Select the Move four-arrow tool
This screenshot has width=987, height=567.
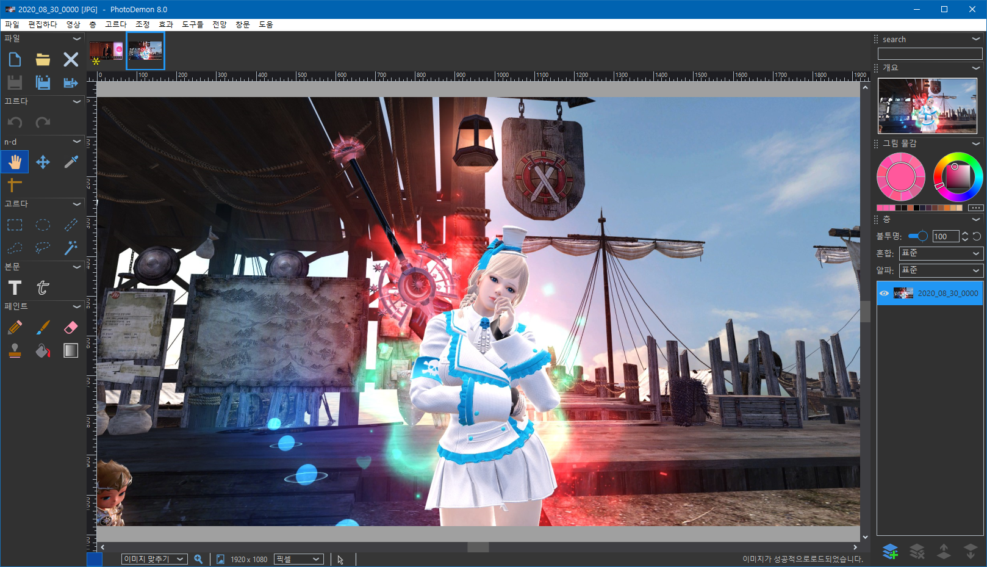(x=43, y=162)
